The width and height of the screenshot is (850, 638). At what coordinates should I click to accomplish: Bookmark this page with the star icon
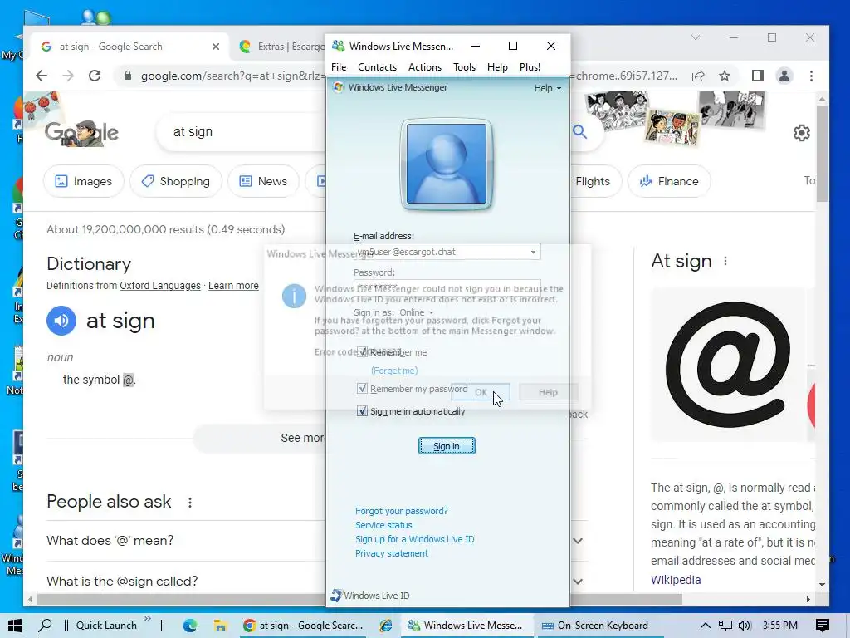725,76
